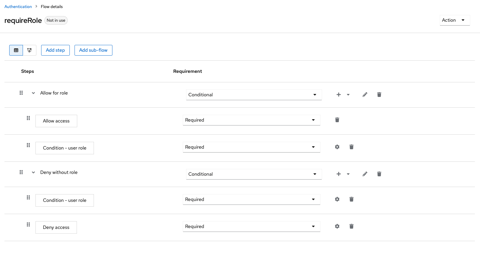This screenshot has width=480, height=253.
Task: Collapse the Allow for role sub-flow
Action: (33, 93)
